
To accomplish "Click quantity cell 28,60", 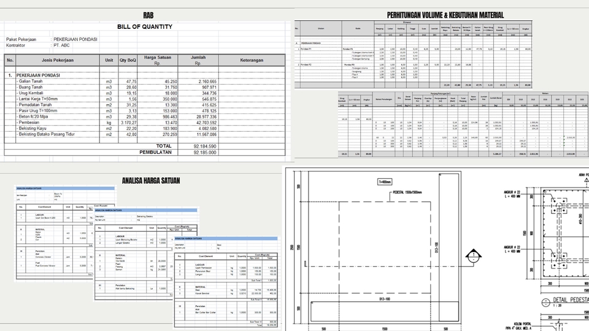I will 131,88.
